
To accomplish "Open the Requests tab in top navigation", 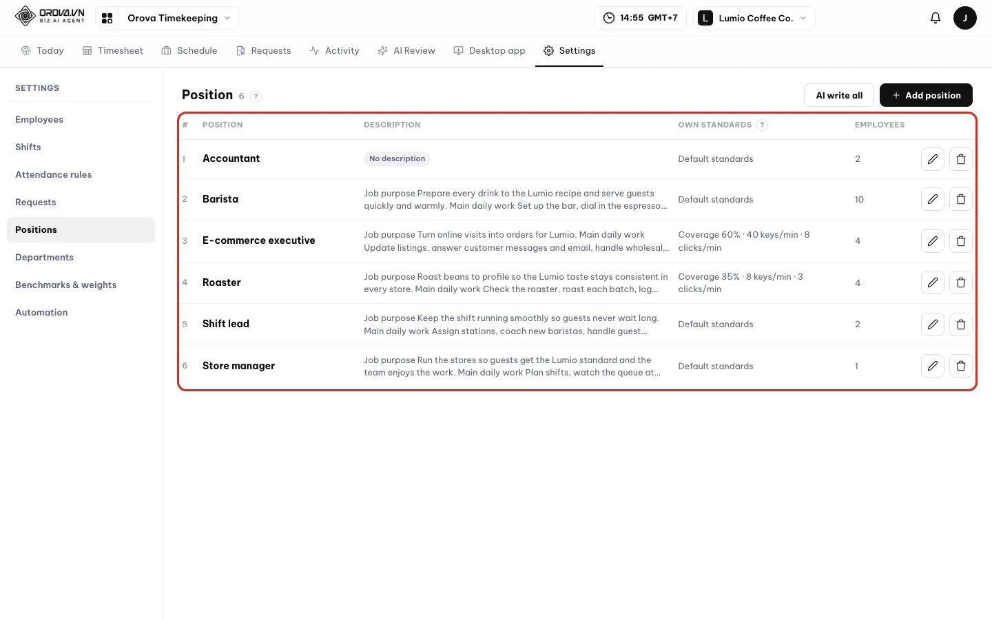I will (x=264, y=51).
